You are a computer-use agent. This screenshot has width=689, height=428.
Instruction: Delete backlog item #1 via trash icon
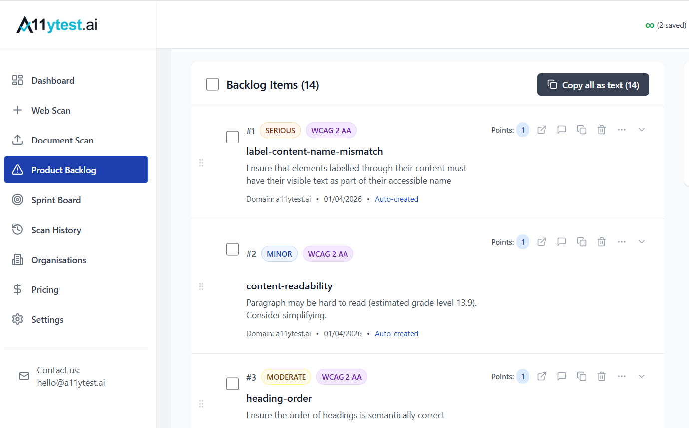pyautogui.click(x=602, y=130)
